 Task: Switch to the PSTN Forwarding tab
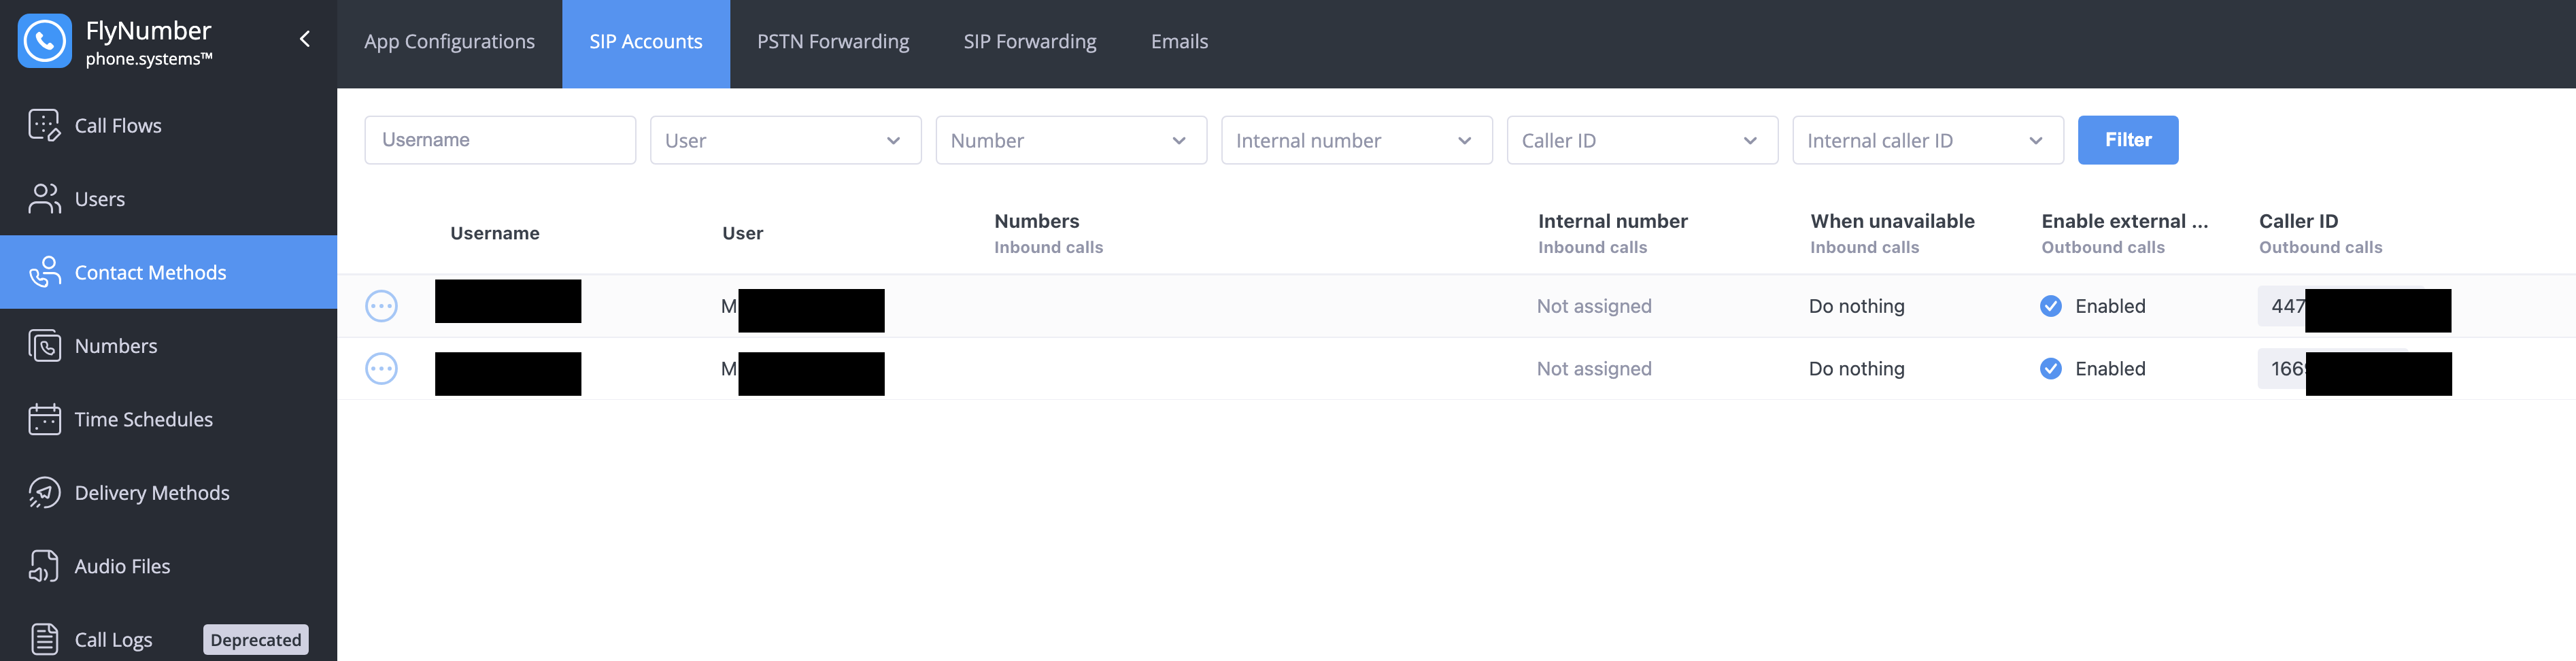coord(832,42)
